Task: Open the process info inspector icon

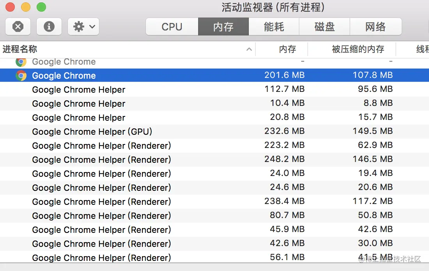Action: [49, 26]
